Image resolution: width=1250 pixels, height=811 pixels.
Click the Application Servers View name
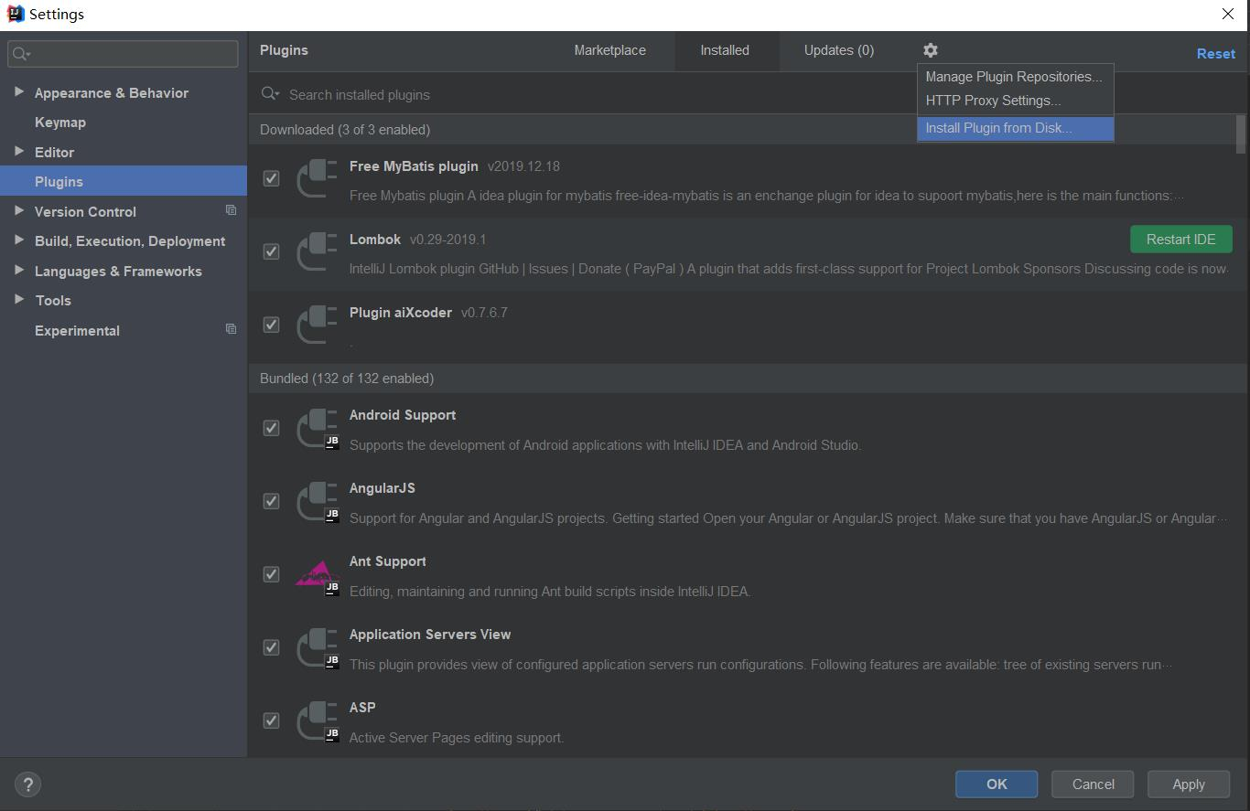tap(430, 635)
